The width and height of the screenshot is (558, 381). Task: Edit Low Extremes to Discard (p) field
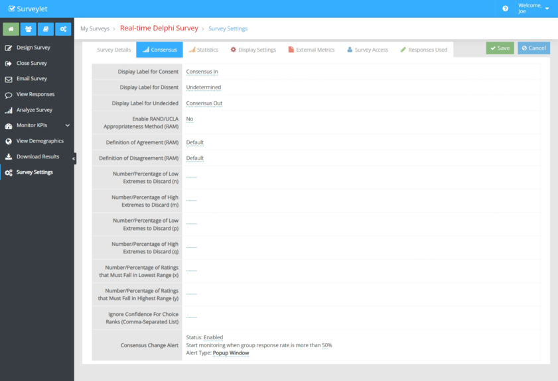click(x=192, y=224)
